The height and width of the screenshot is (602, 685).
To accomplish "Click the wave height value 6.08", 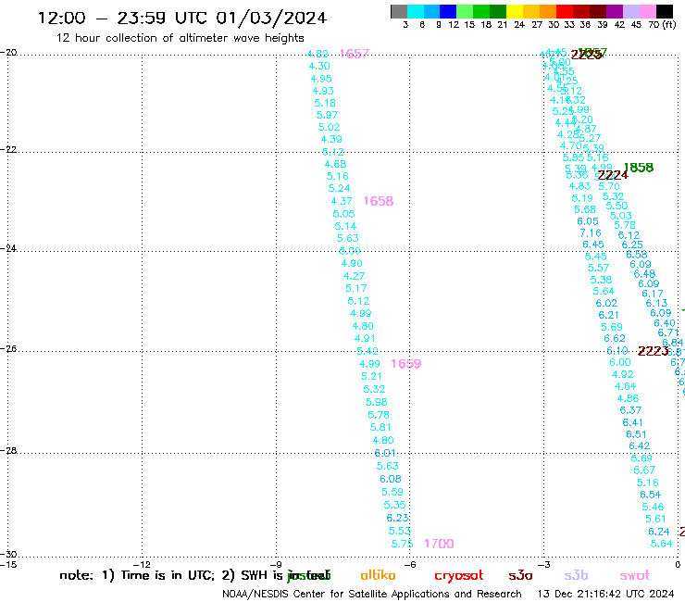I will pos(391,479).
